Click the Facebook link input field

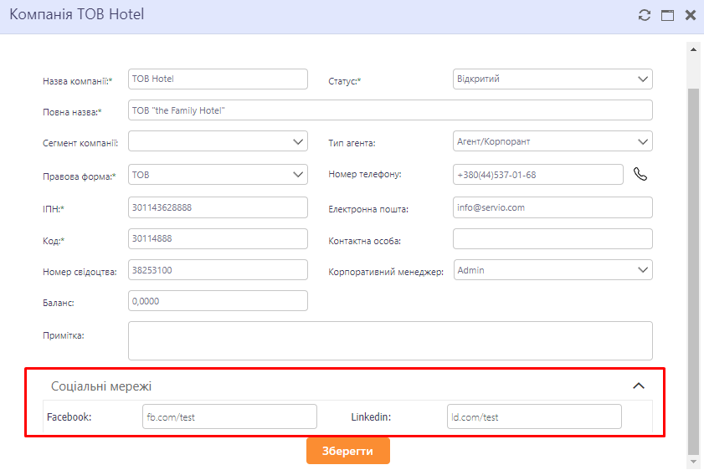[229, 416]
